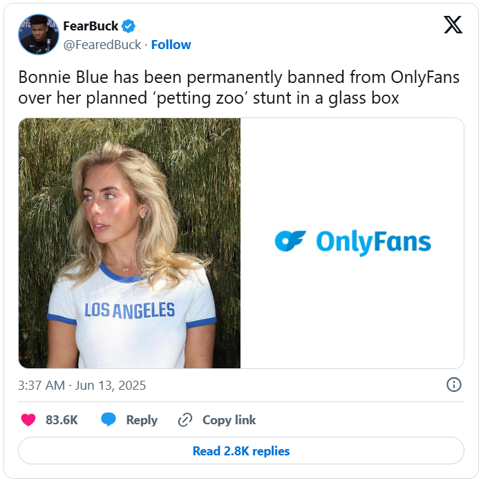Click the 83.6K likes count
This screenshot has width=481, height=483.
coord(62,420)
